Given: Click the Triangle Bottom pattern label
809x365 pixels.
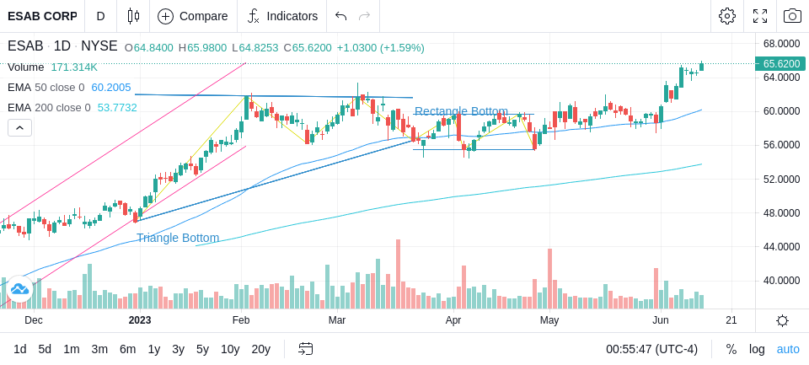Looking at the screenshot, I should (178, 238).
